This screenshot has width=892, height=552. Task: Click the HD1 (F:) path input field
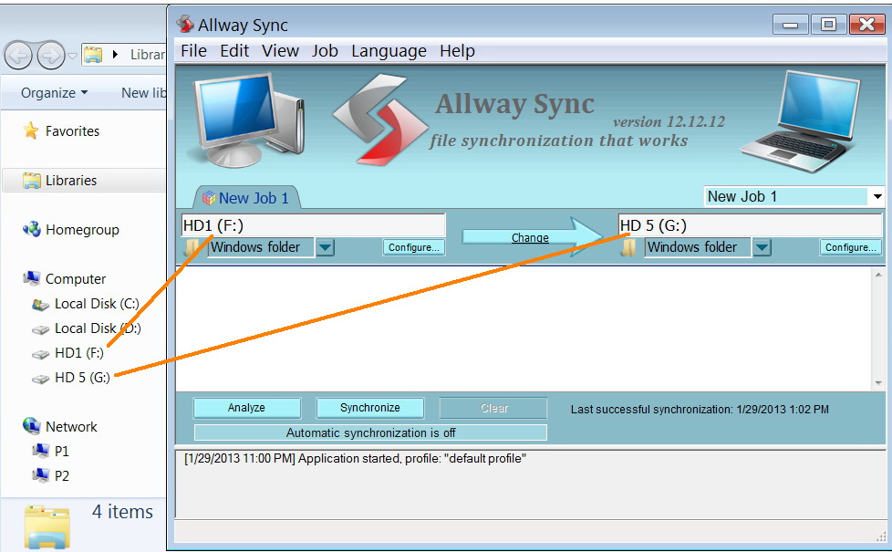click(x=313, y=225)
